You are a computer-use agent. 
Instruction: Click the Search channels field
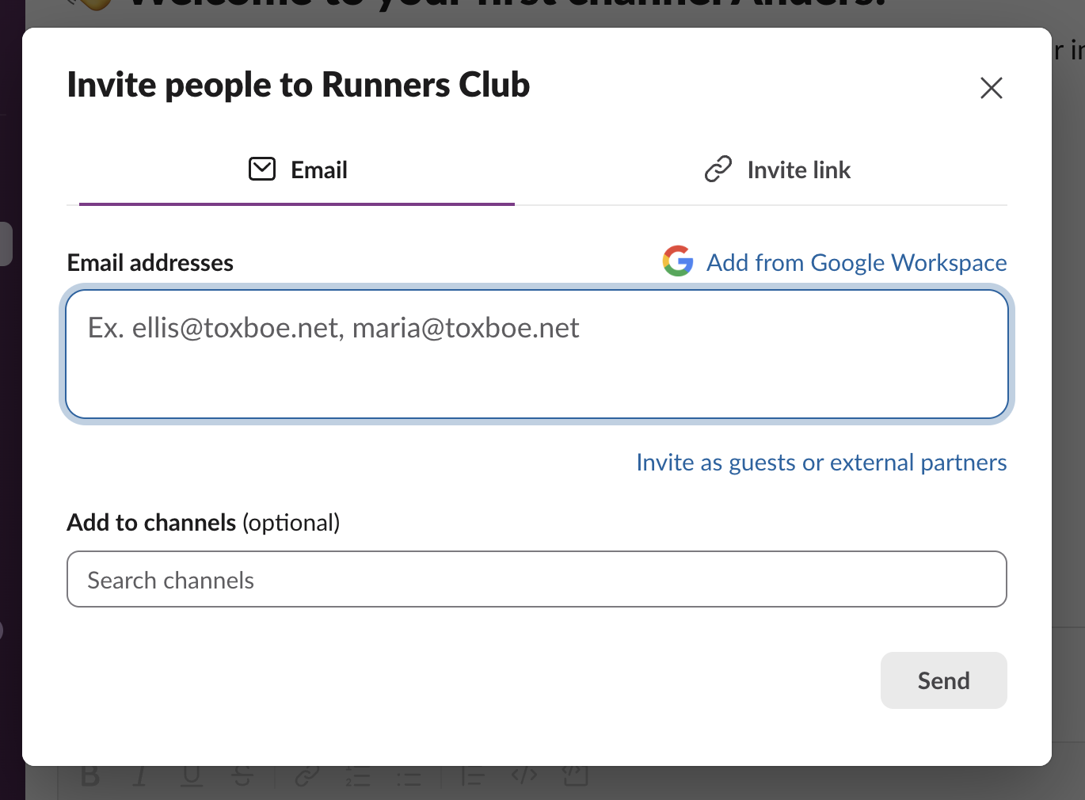pos(537,579)
